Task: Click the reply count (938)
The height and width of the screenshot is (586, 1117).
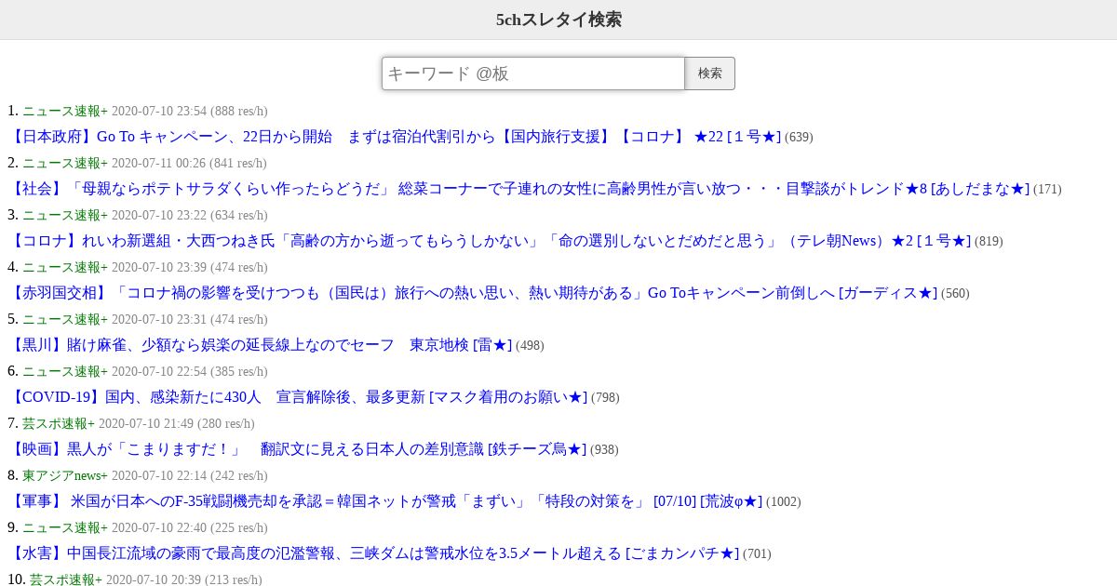Action: coord(604,450)
